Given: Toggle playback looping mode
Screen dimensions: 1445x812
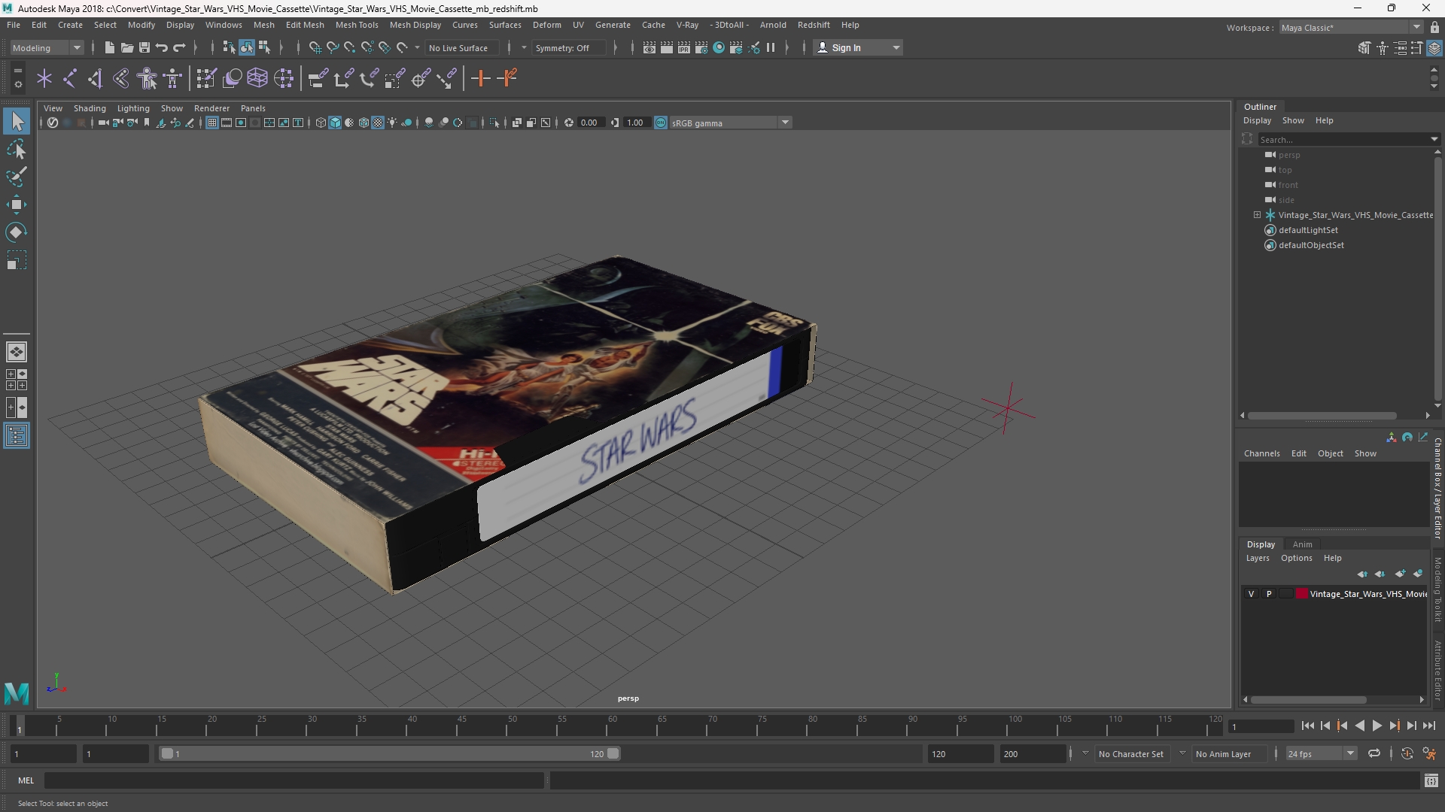Looking at the screenshot, I should click(1374, 753).
